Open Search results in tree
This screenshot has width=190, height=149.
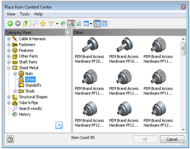tap(30, 109)
